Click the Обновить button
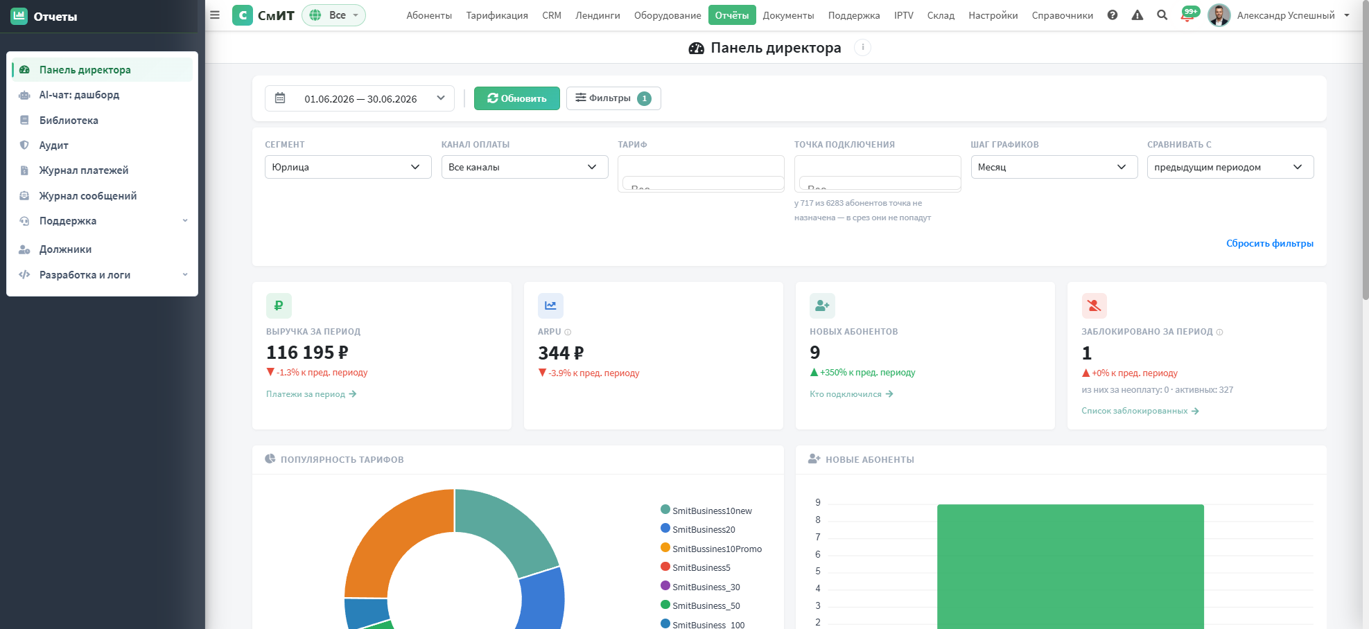This screenshot has width=1369, height=629. point(517,98)
